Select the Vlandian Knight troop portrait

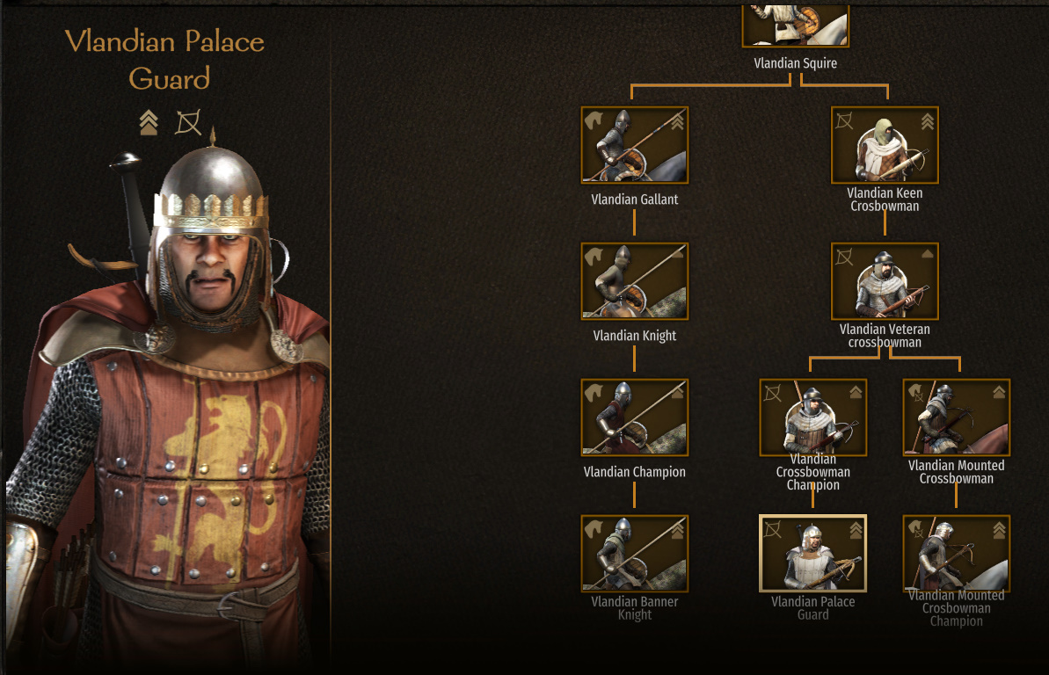[x=634, y=281]
